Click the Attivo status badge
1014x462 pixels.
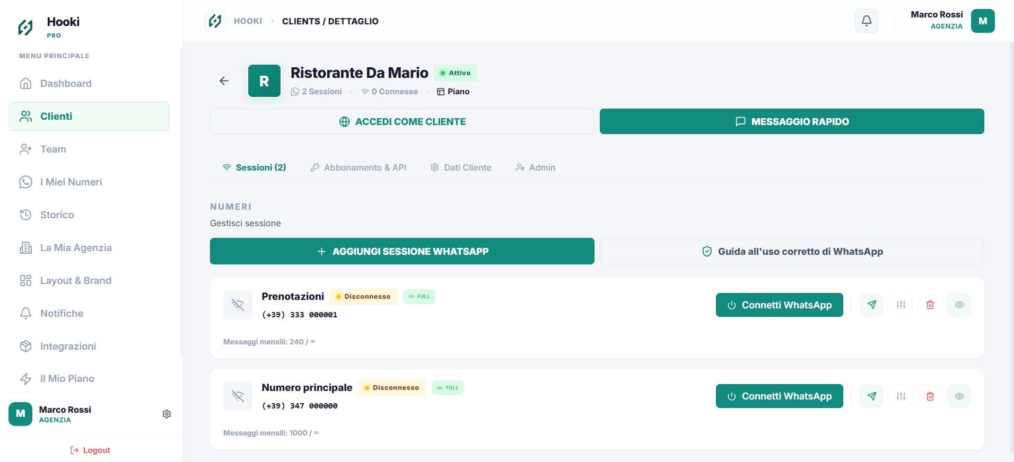[456, 73]
